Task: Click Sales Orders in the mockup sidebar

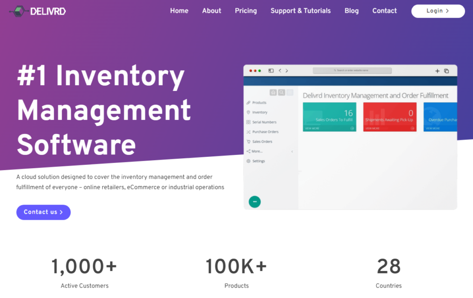Action: coord(259,141)
